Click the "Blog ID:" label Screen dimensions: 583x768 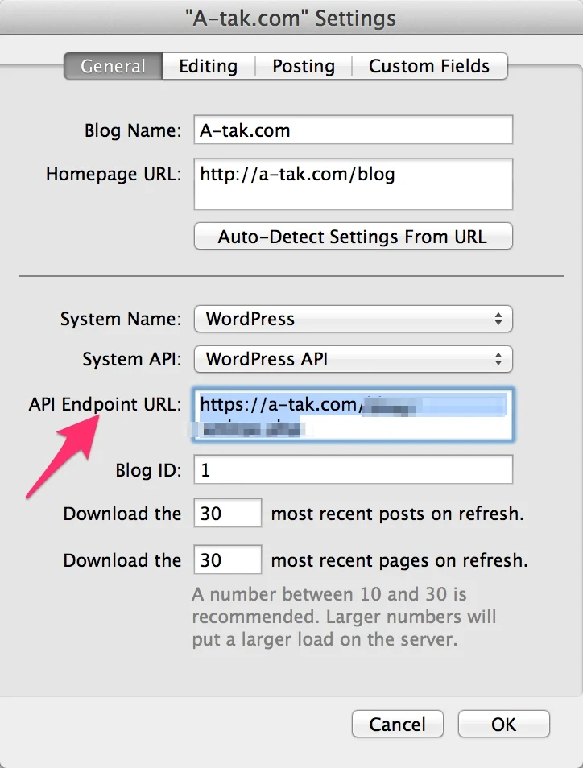pos(148,470)
